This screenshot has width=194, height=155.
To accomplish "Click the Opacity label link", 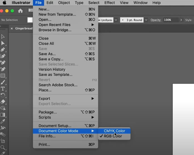I will click(x=156, y=20).
